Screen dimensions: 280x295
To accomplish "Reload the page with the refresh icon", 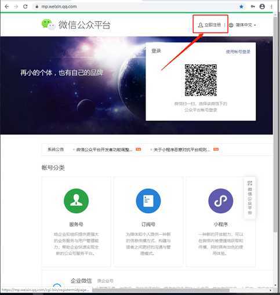I will point(26,6).
